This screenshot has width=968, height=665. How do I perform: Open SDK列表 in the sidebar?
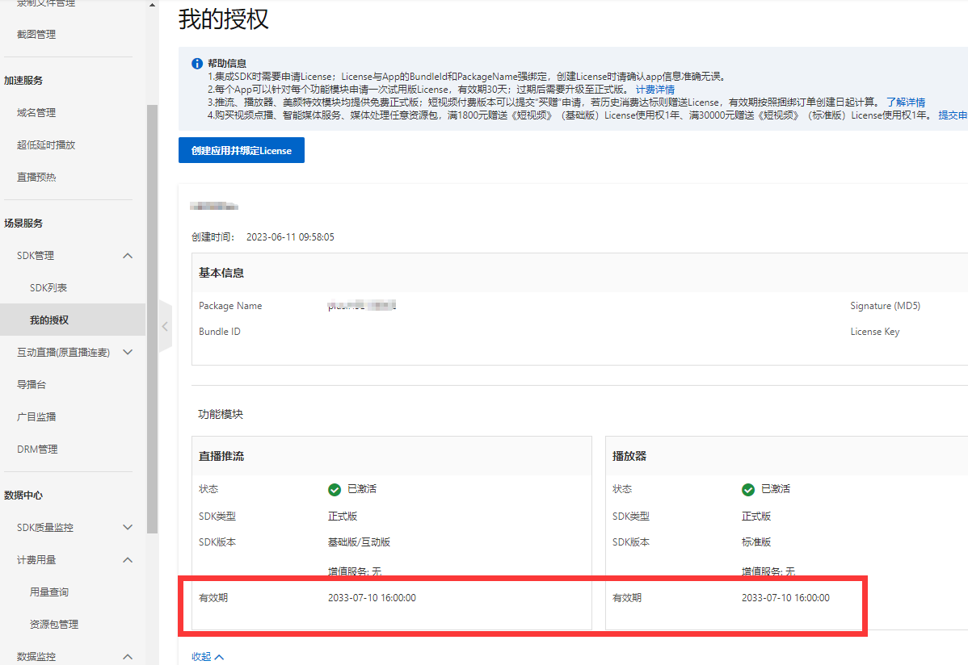(48, 288)
